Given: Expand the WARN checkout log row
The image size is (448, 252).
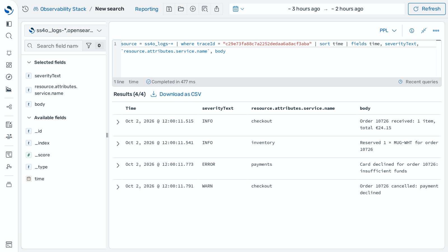Looking at the screenshot, I should [118, 187].
